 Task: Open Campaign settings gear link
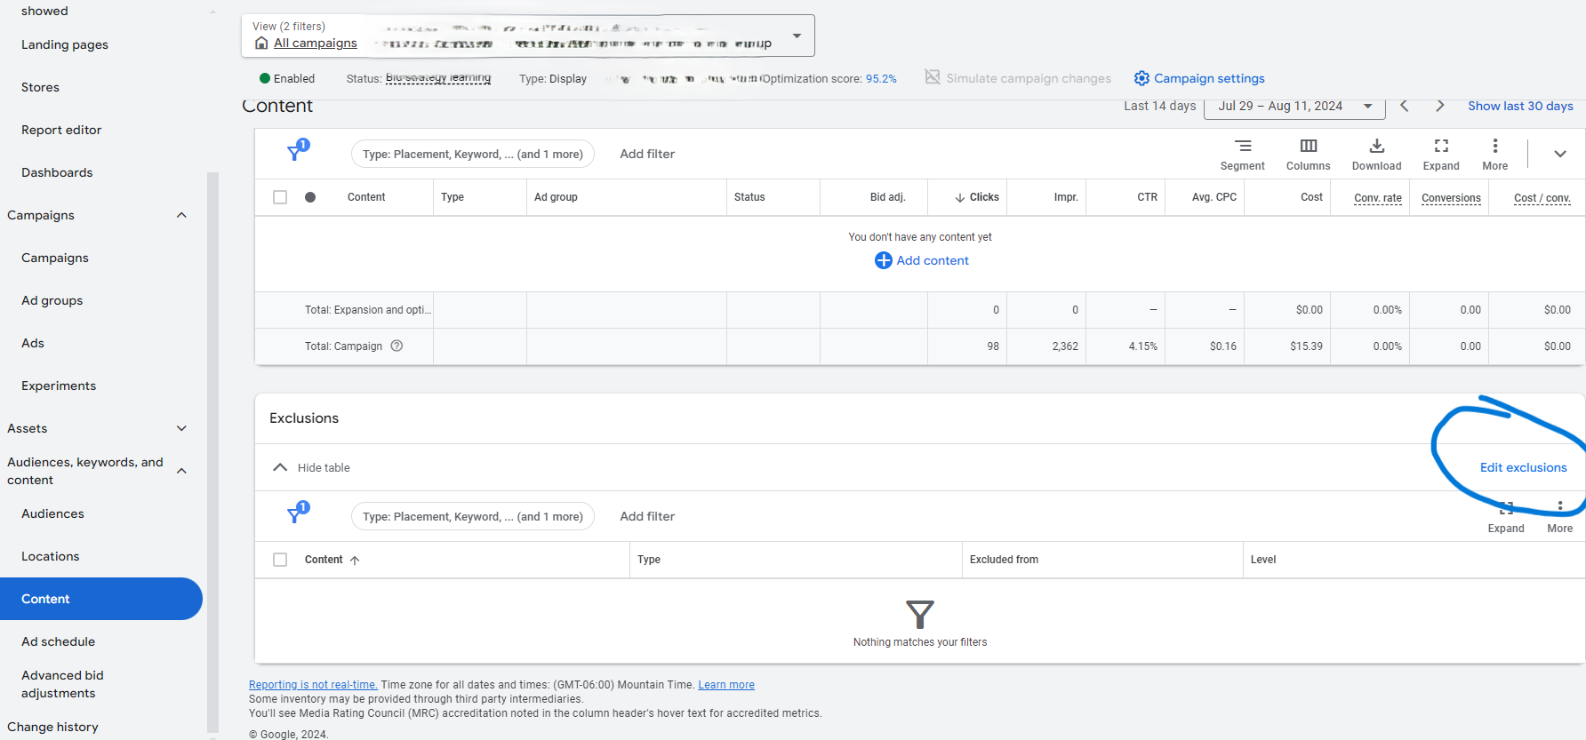[x=1199, y=78]
